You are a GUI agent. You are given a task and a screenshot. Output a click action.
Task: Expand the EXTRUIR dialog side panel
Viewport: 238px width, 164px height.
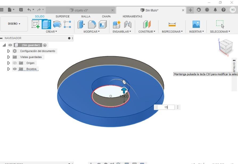pyautogui.click(x=234, y=61)
